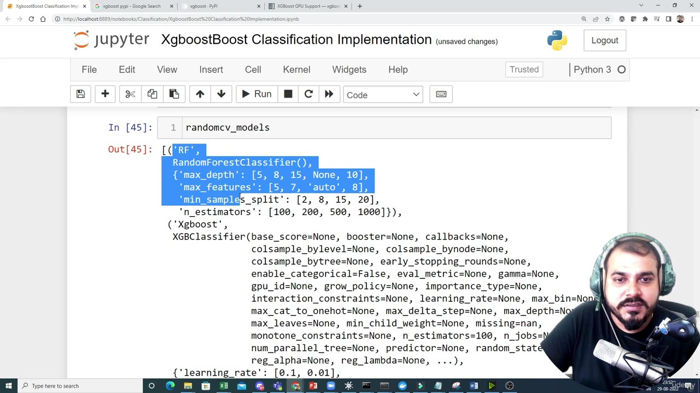The height and width of the screenshot is (393, 700).
Task: Toggle the browser side panel
Action: pyautogui.click(x=668, y=19)
